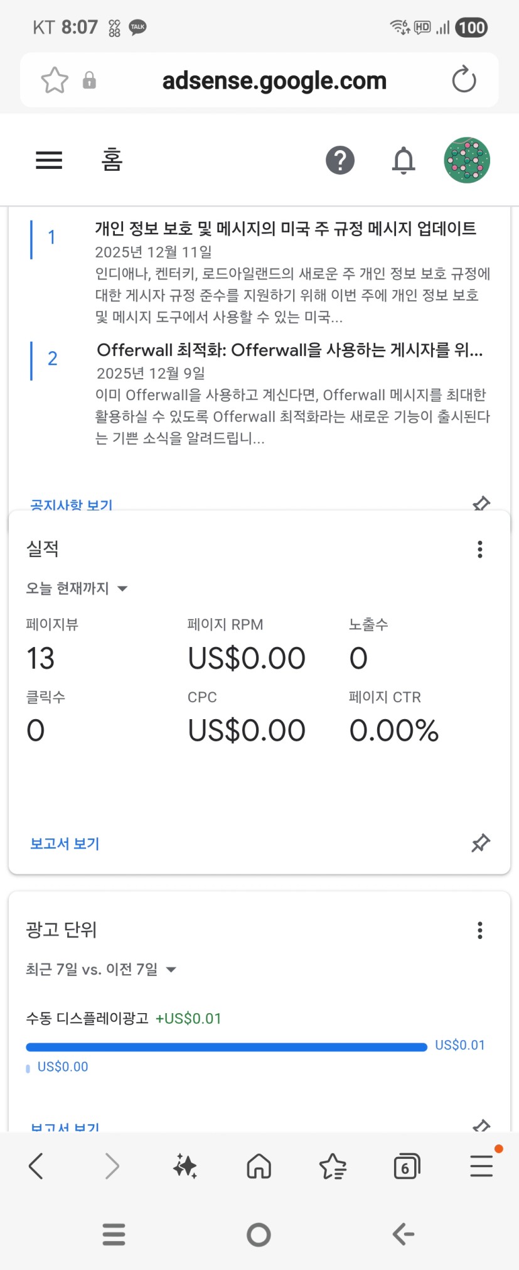
Task: Expand the 오늘 현재까지 date range dropdown
Action: (77, 589)
